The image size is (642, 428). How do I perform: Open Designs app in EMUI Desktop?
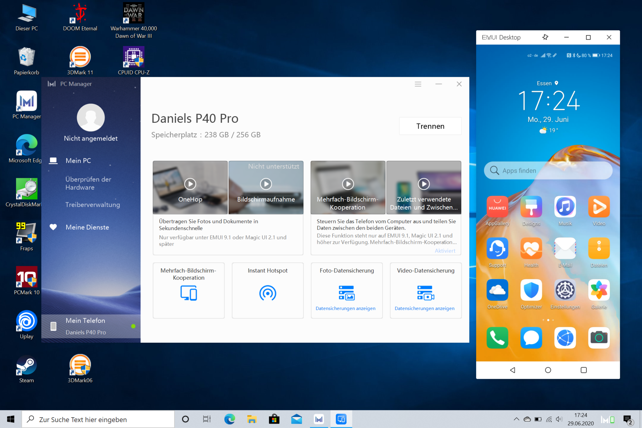(x=531, y=207)
